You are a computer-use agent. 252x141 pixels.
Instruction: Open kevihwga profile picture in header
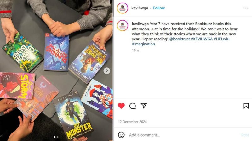tap(123, 8)
